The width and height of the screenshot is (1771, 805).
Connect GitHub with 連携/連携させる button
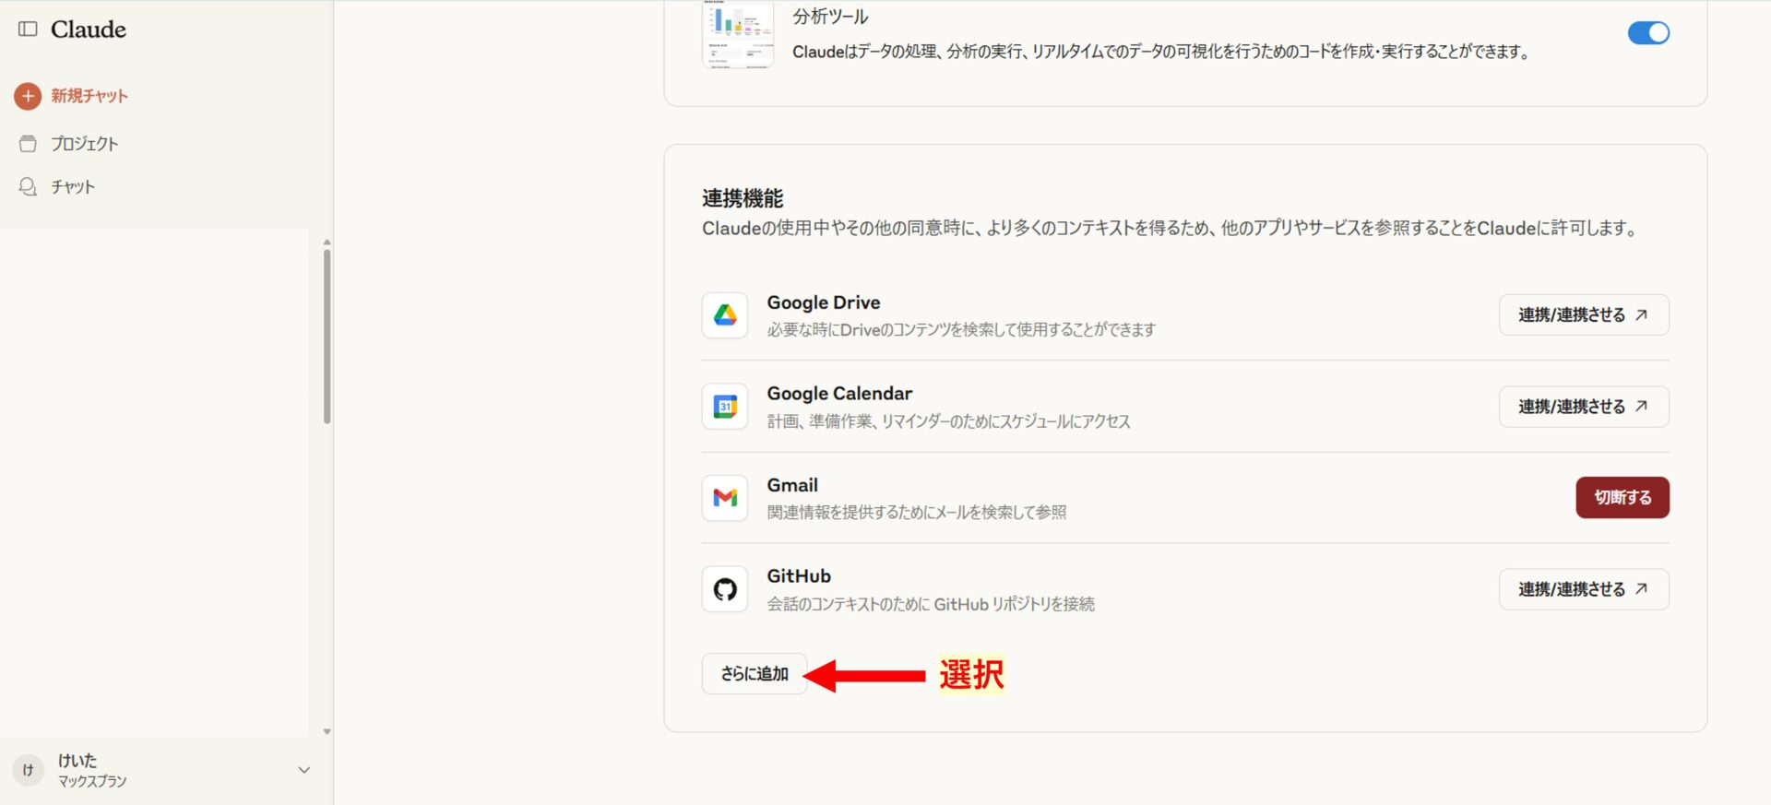point(1584,589)
